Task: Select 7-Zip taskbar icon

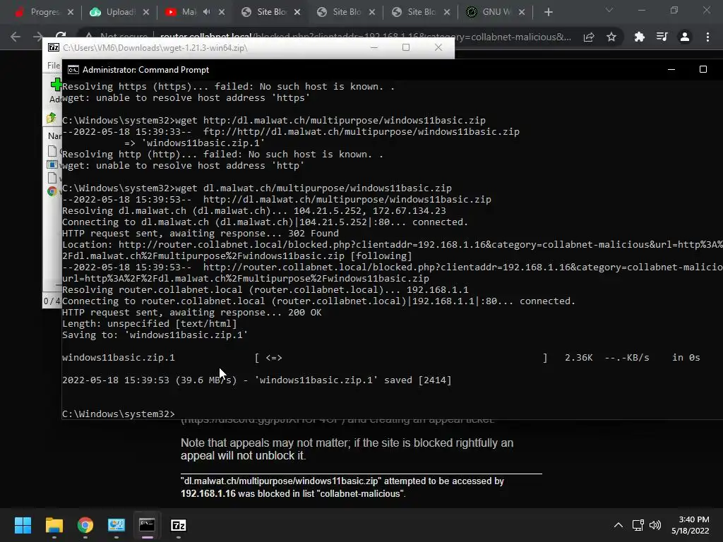Action: 179,525
